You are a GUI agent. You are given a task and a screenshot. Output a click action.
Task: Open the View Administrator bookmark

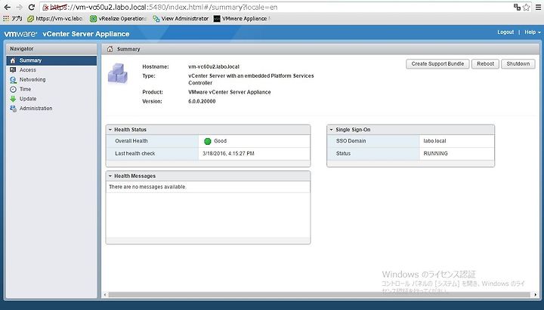(181, 19)
